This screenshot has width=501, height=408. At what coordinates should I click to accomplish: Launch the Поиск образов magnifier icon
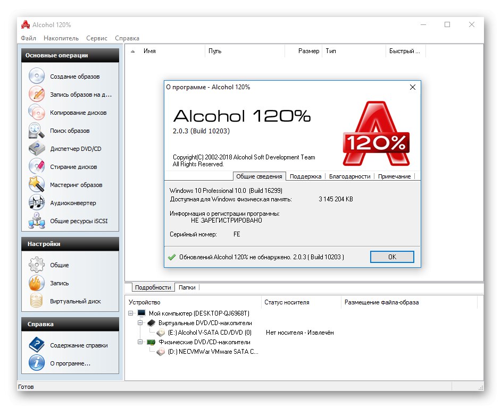click(x=36, y=131)
